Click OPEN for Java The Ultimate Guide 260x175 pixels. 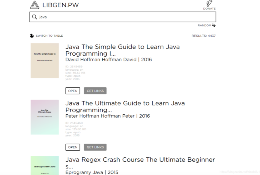coord(73,147)
